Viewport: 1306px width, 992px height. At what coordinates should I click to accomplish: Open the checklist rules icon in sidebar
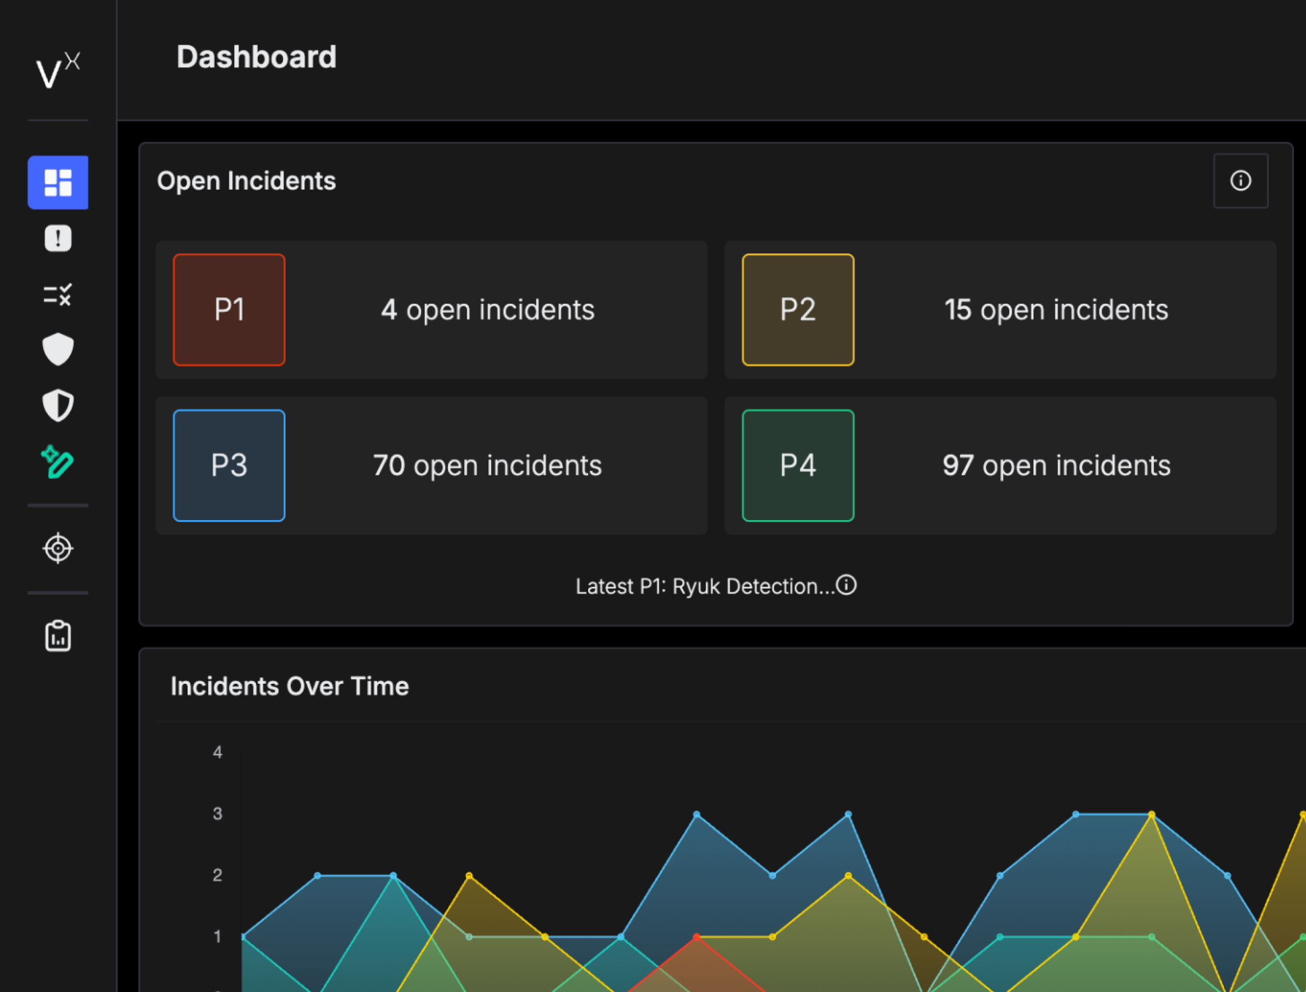(58, 294)
